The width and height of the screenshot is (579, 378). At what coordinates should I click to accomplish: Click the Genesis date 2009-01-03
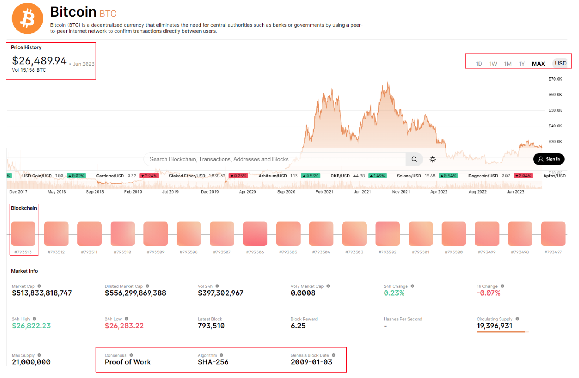coord(312,362)
